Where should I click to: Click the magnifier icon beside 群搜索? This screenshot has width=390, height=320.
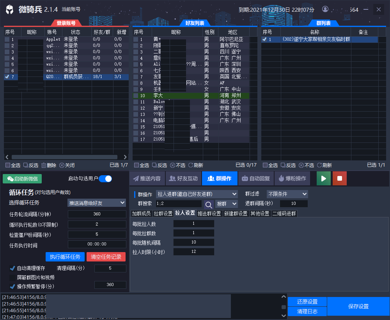[x=209, y=204]
